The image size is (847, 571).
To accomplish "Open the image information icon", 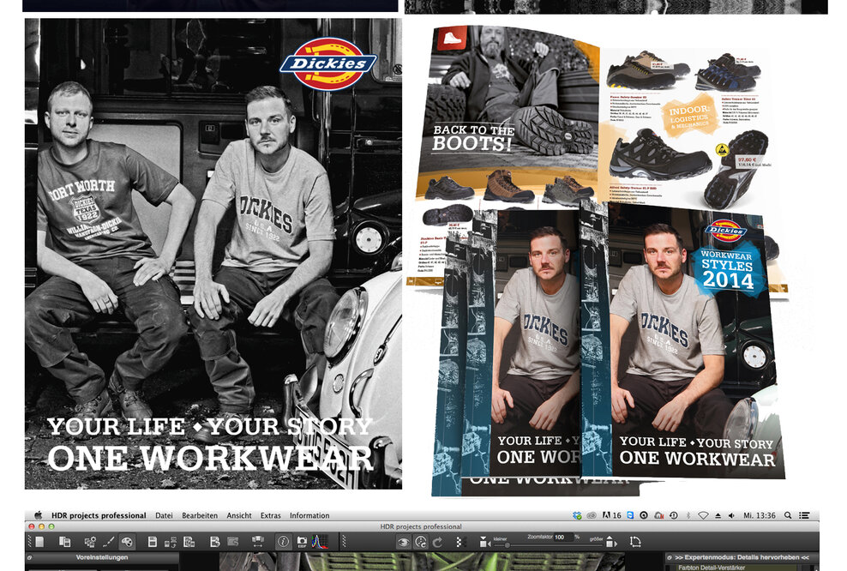I will (x=283, y=542).
